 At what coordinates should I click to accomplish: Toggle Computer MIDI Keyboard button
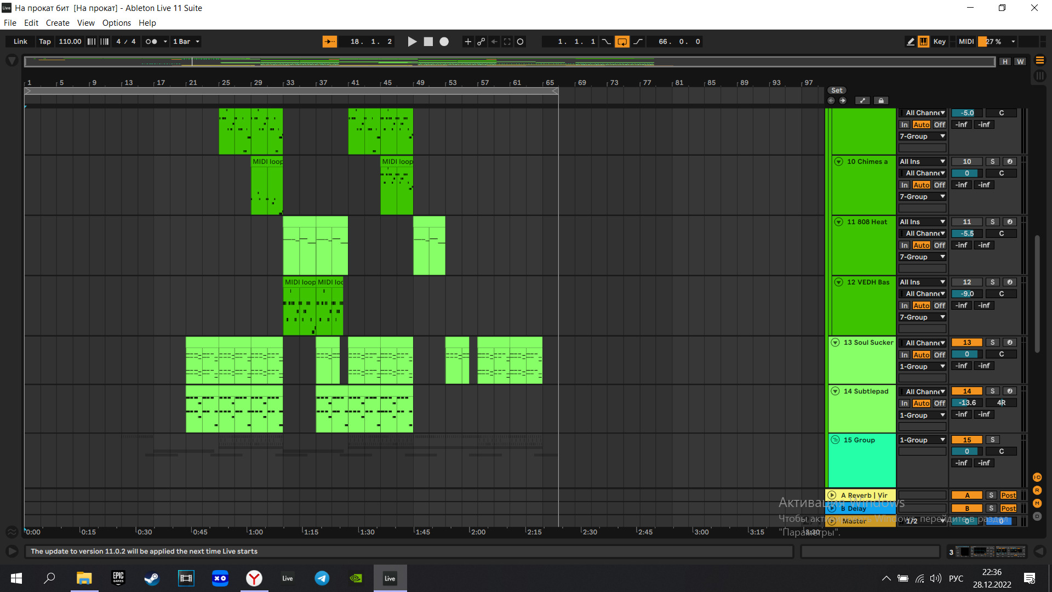click(x=924, y=42)
